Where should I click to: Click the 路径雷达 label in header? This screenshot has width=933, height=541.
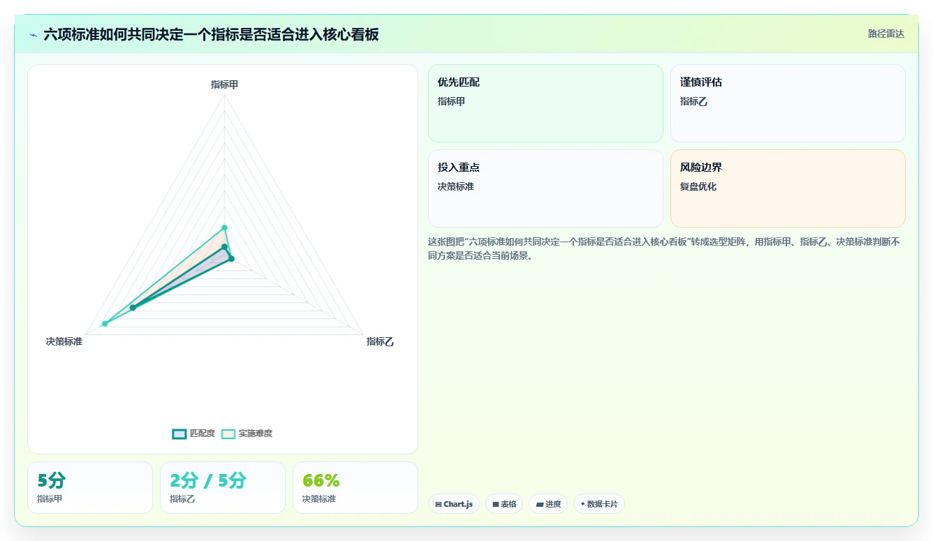tap(886, 34)
